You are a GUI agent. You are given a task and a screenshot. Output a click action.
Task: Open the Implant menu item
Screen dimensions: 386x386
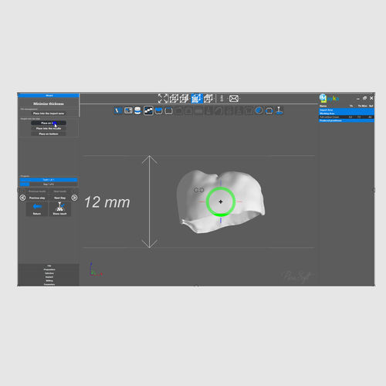coord(49,277)
